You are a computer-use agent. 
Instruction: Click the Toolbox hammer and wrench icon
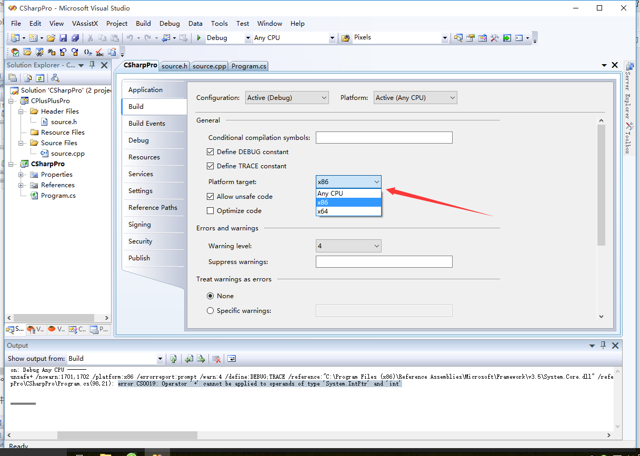[494, 38]
